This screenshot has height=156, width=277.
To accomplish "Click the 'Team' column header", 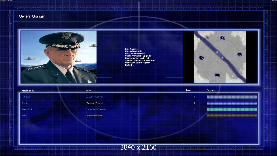I will pos(188,90).
